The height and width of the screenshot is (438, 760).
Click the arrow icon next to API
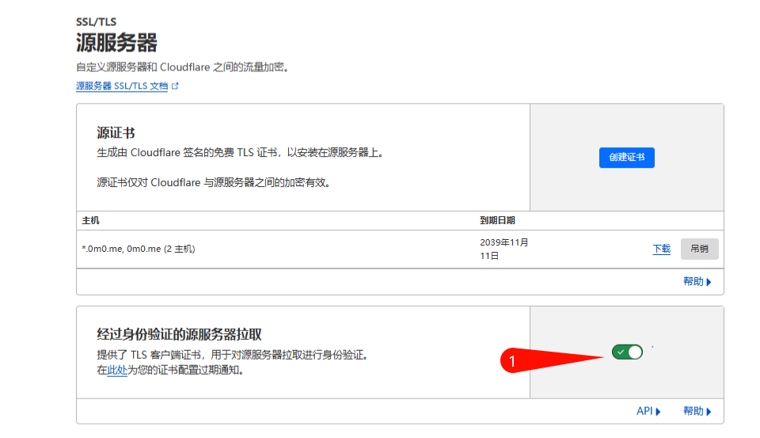pos(658,411)
